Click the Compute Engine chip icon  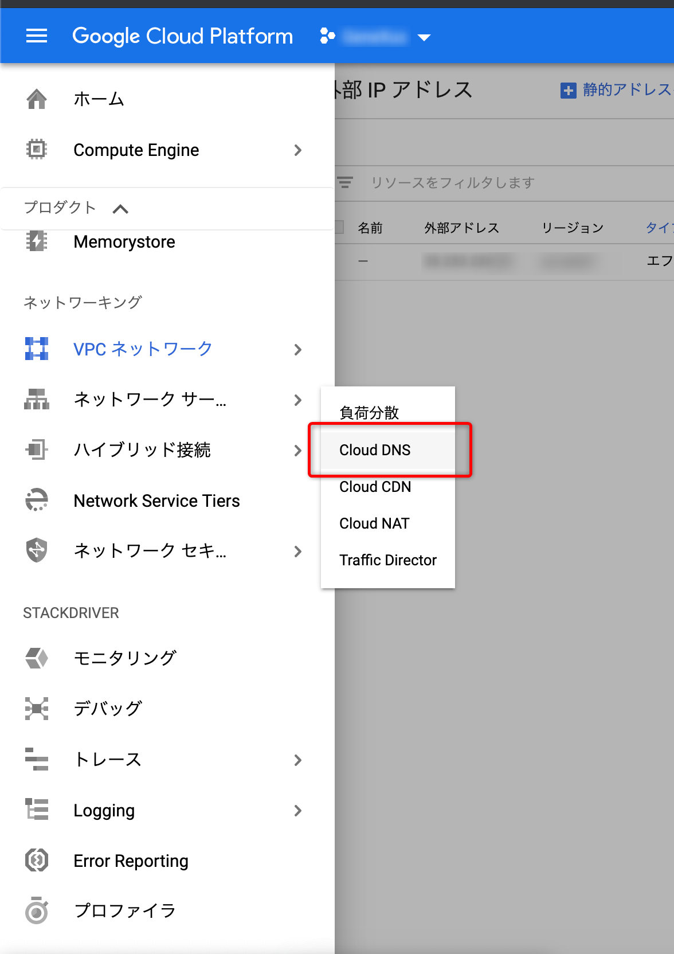[37, 150]
